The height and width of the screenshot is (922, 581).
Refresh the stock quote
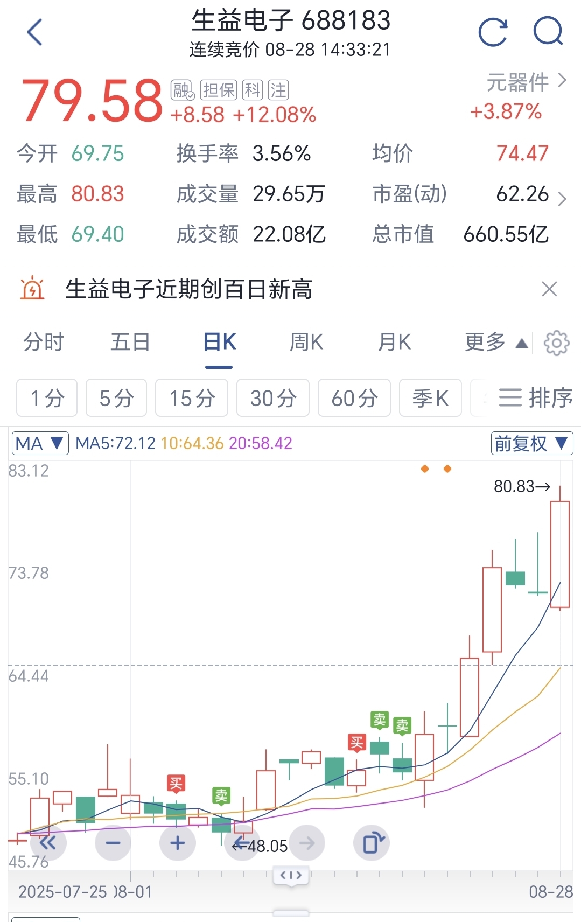[493, 32]
